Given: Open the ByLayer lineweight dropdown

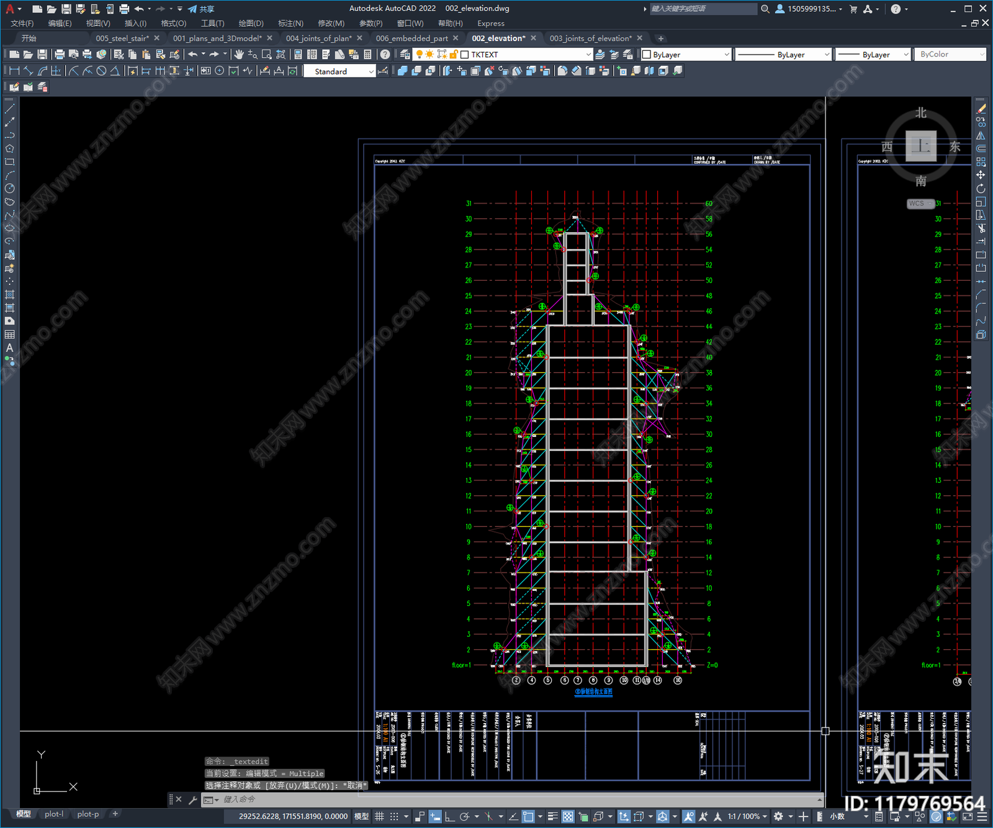Looking at the screenshot, I should tap(905, 55).
